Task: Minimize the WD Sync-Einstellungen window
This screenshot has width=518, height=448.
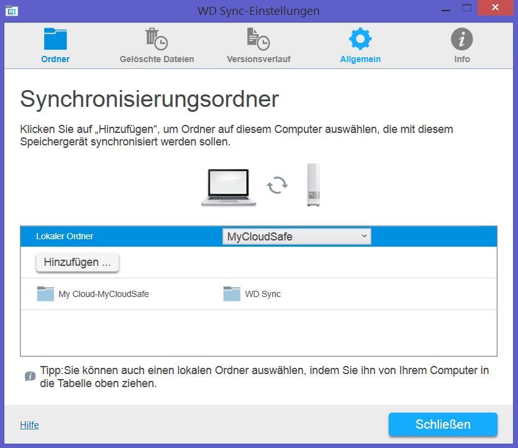Action: pyautogui.click(x=446, y=11)
